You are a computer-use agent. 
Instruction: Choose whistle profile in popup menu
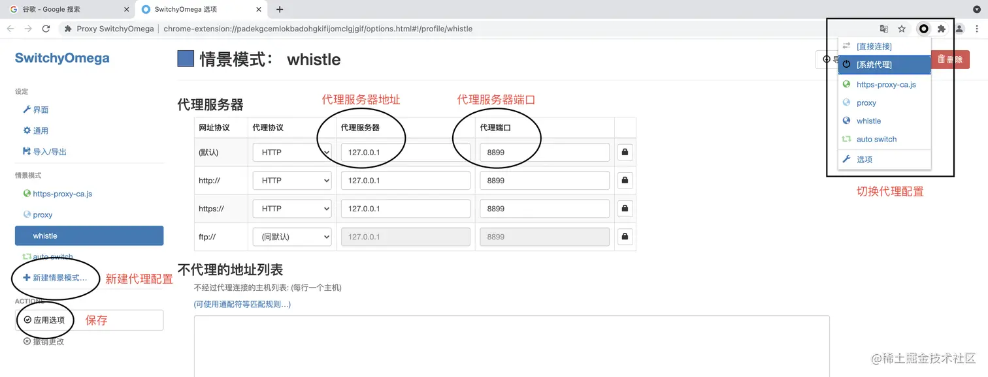click(x=884, y=121)
